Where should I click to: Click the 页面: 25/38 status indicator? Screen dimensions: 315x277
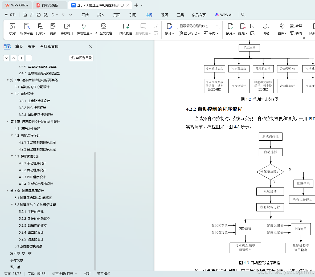13,274
